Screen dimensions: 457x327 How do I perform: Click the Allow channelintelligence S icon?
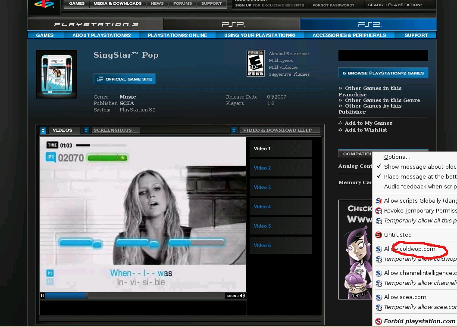point(379,273)
